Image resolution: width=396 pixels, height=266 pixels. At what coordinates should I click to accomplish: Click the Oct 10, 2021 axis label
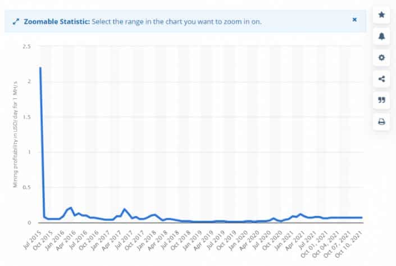[349, 244]
